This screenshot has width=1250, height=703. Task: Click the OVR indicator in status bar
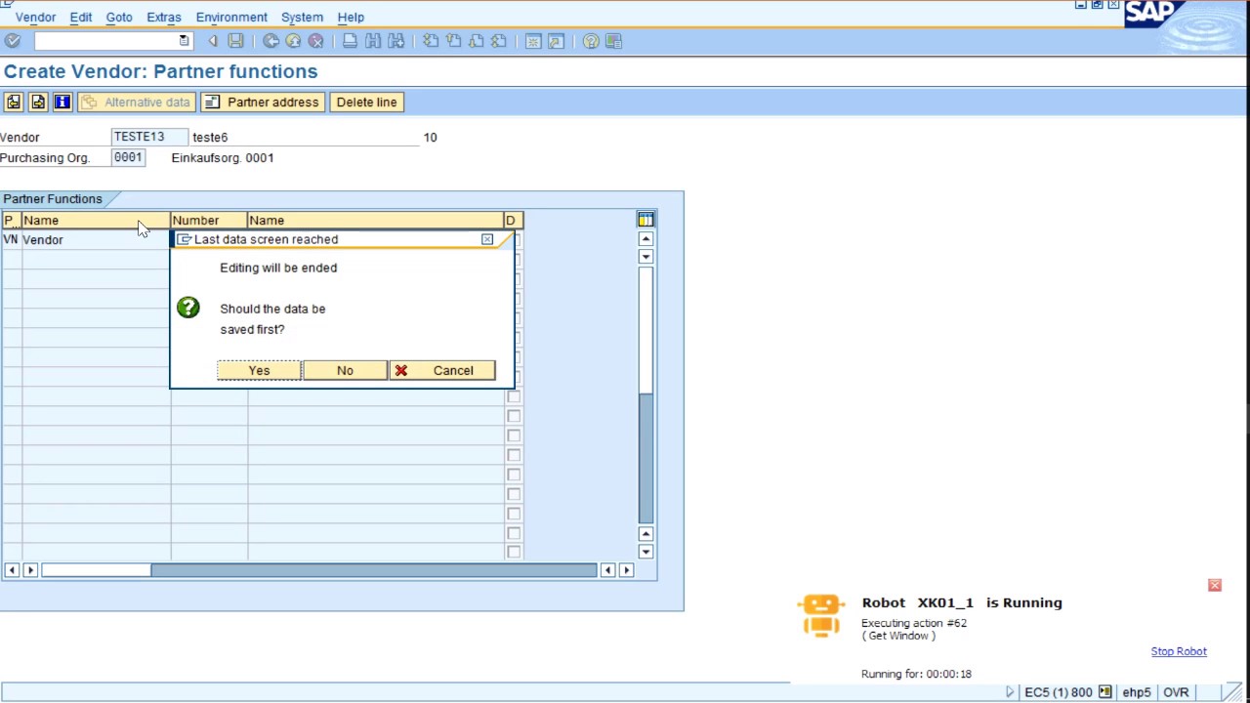[1176, 692]
